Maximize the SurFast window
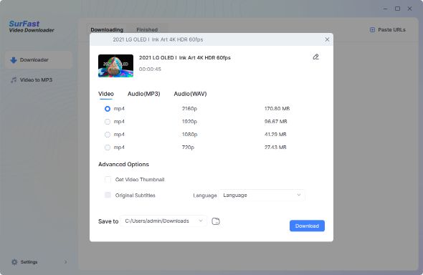This screenshot has height=275, width=423. click(x=397, y=9)
